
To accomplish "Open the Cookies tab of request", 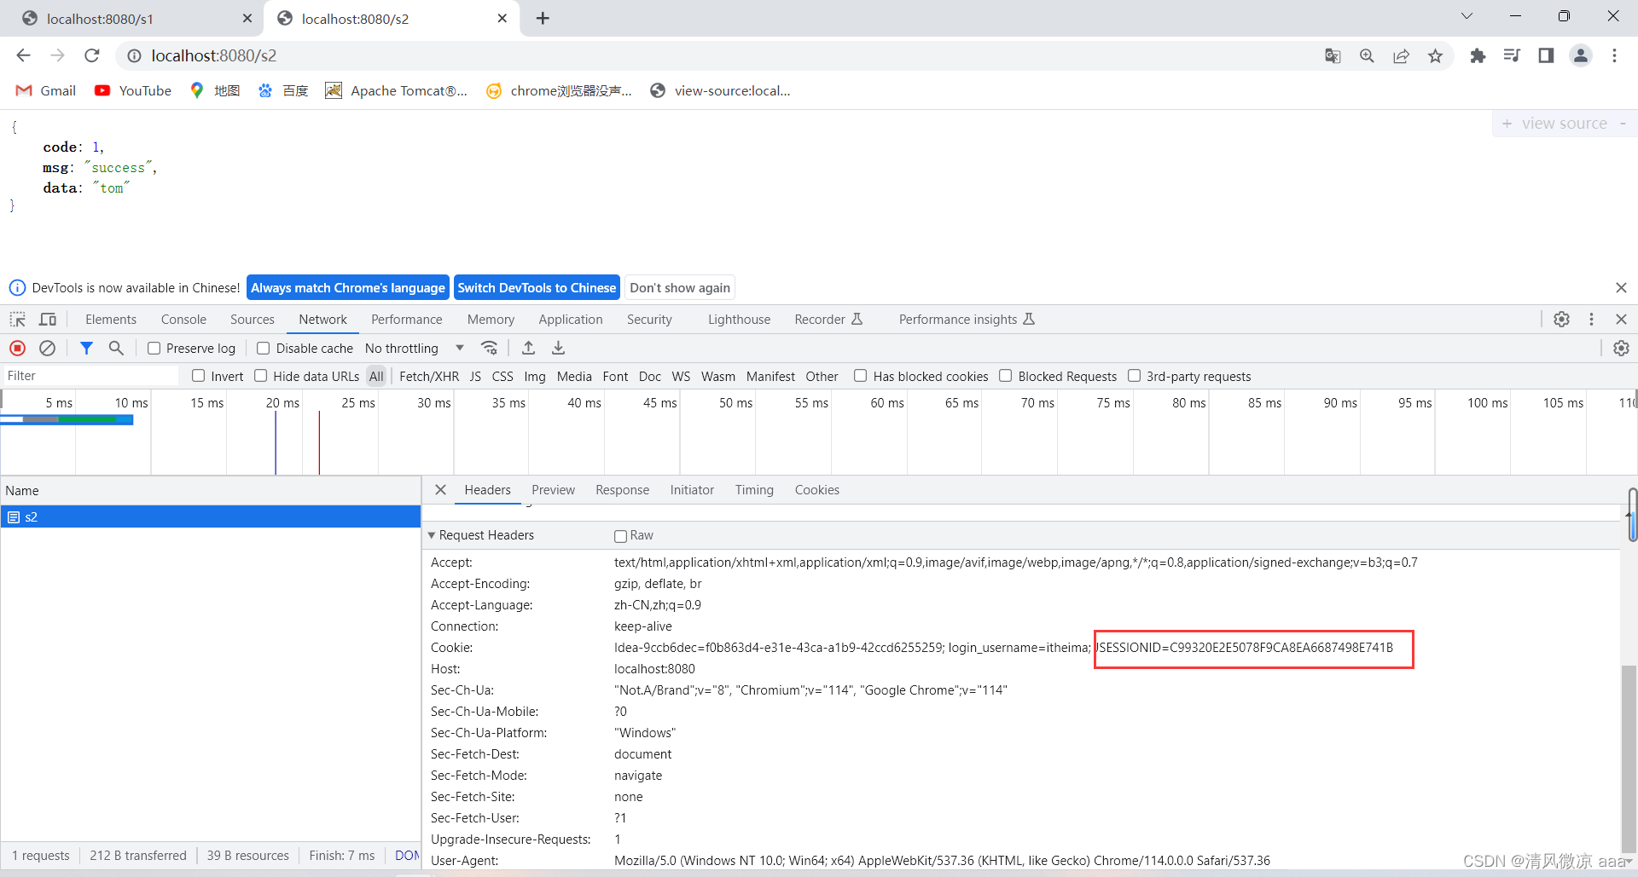I will (x=817, y=489).
